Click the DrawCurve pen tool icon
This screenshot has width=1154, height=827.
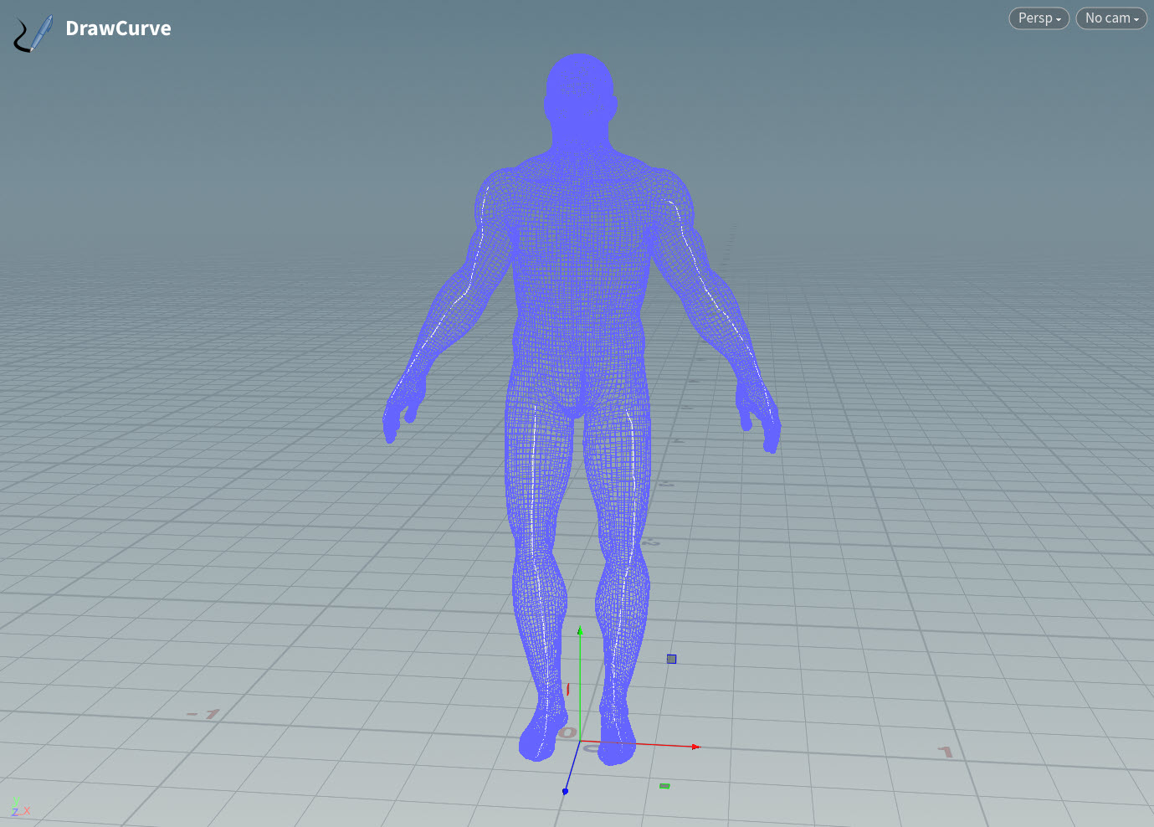pos(33,33)
